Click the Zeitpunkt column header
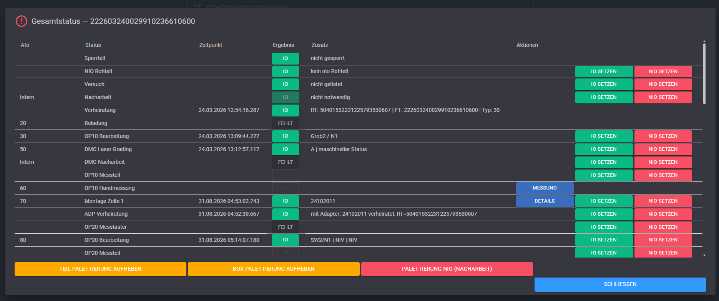The image size is (719, 301). pos(211,45)
